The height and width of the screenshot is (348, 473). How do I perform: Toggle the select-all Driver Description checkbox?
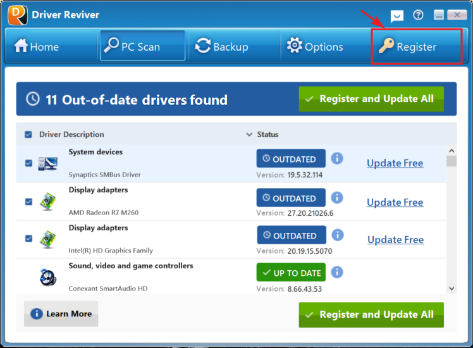28,134
